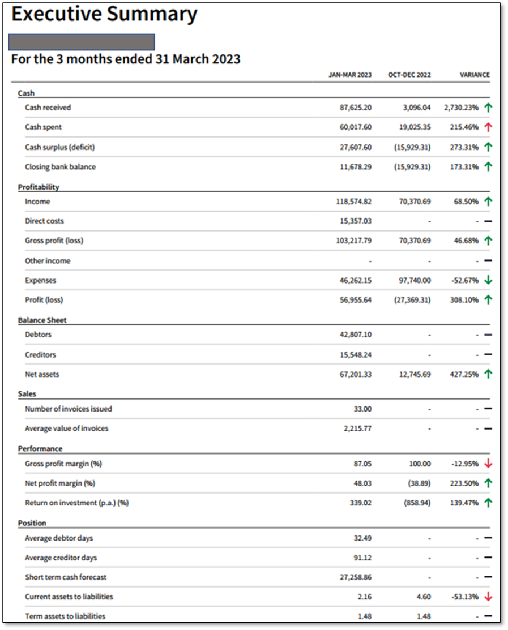Screen dimensions: 508x630
Task: Click red down arrow for Gross profit margin
Action: [x=488, y=464]
